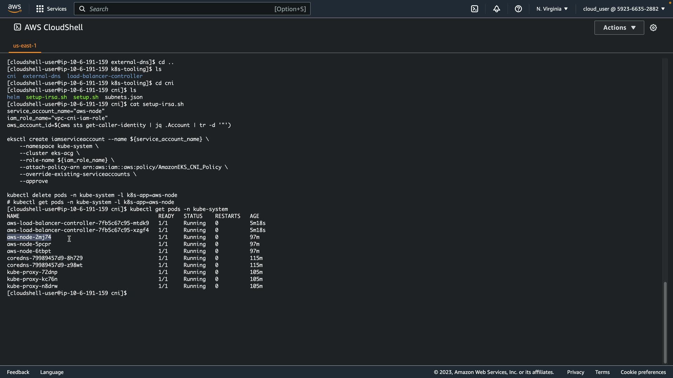Screen dimensions: 673x378
Task: Click the Language button in footer
Action: [x=52, y=372]
